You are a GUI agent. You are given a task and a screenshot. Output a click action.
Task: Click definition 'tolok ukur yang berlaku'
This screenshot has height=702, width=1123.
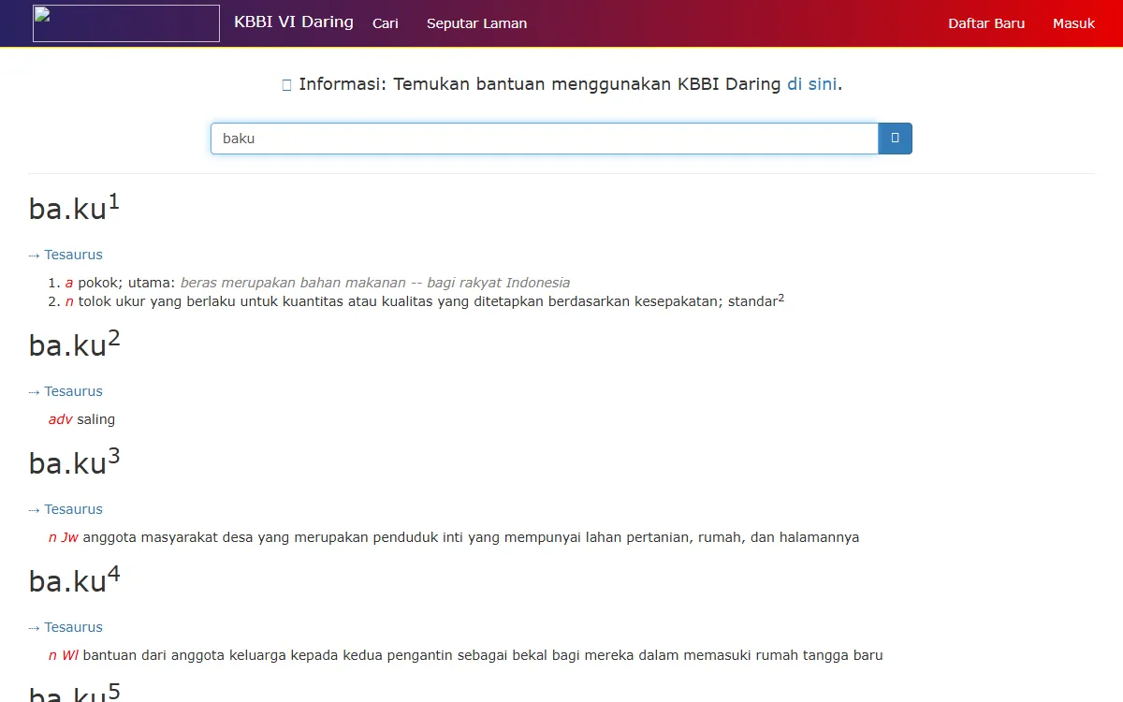430,301
